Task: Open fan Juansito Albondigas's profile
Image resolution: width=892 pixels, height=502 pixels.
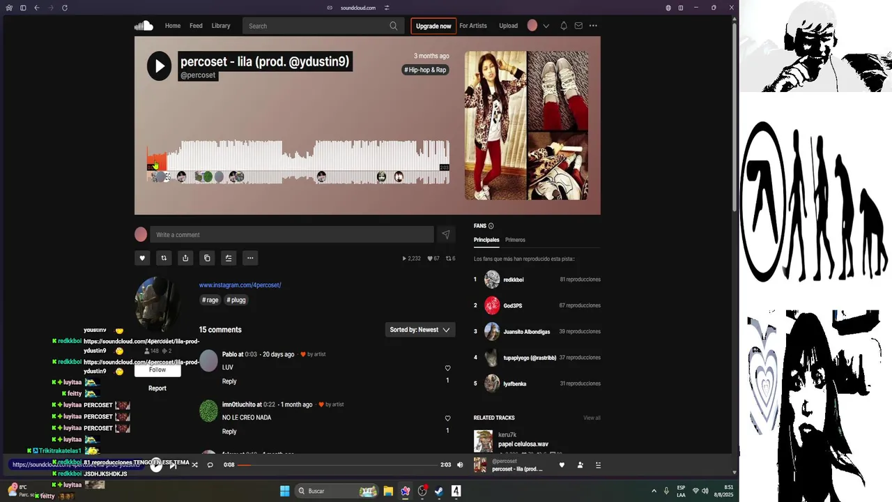Action: [x=527, y=332]
